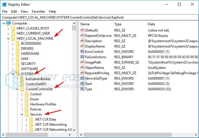199x138 pixels.
Task: Expand the ControlSet001 node arrow
Action: pos(17,84)
